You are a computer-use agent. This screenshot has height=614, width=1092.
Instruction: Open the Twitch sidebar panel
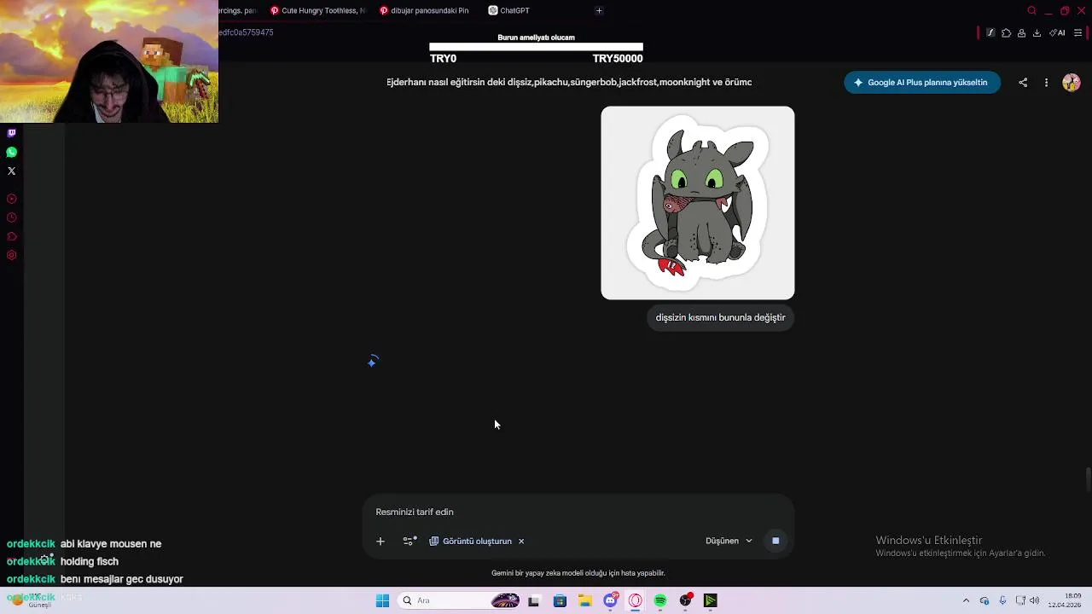[x=11, y=133]
